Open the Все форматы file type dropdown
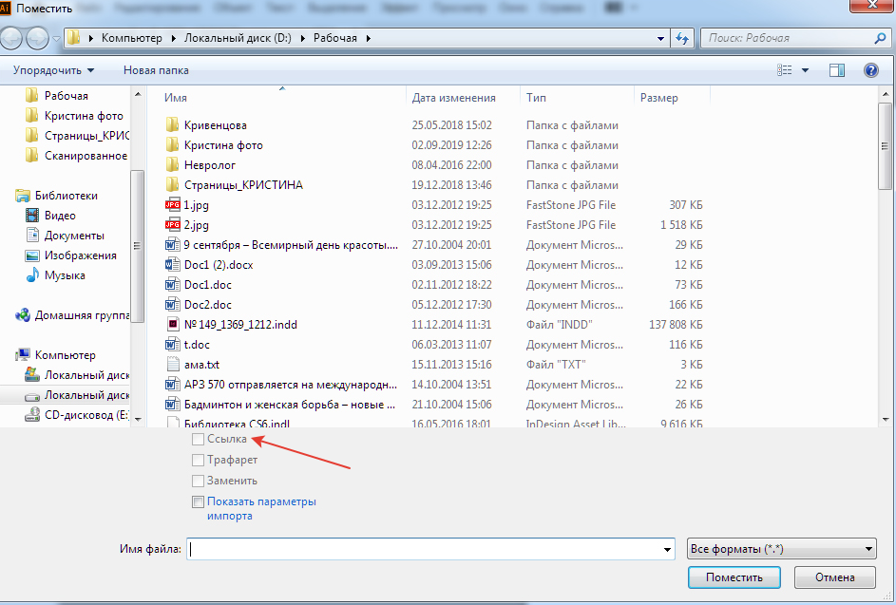 point(782,549)
